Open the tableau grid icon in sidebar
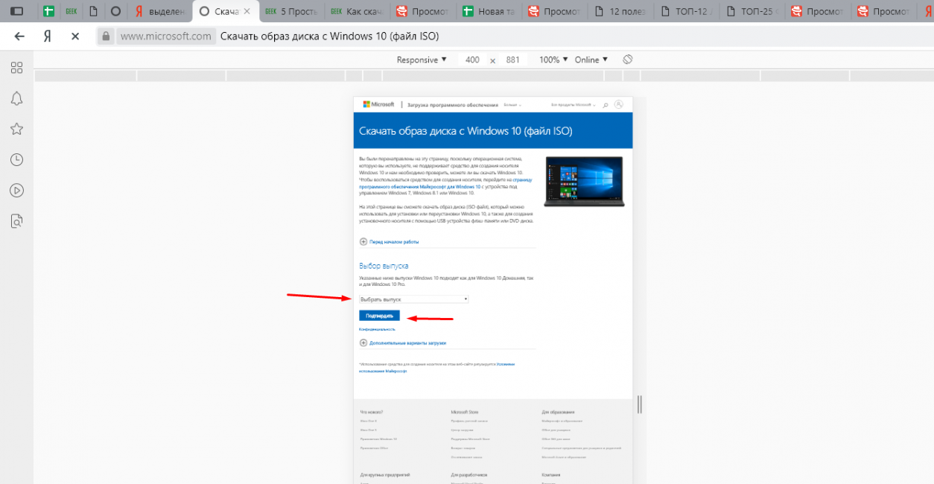 coord(16,68)
